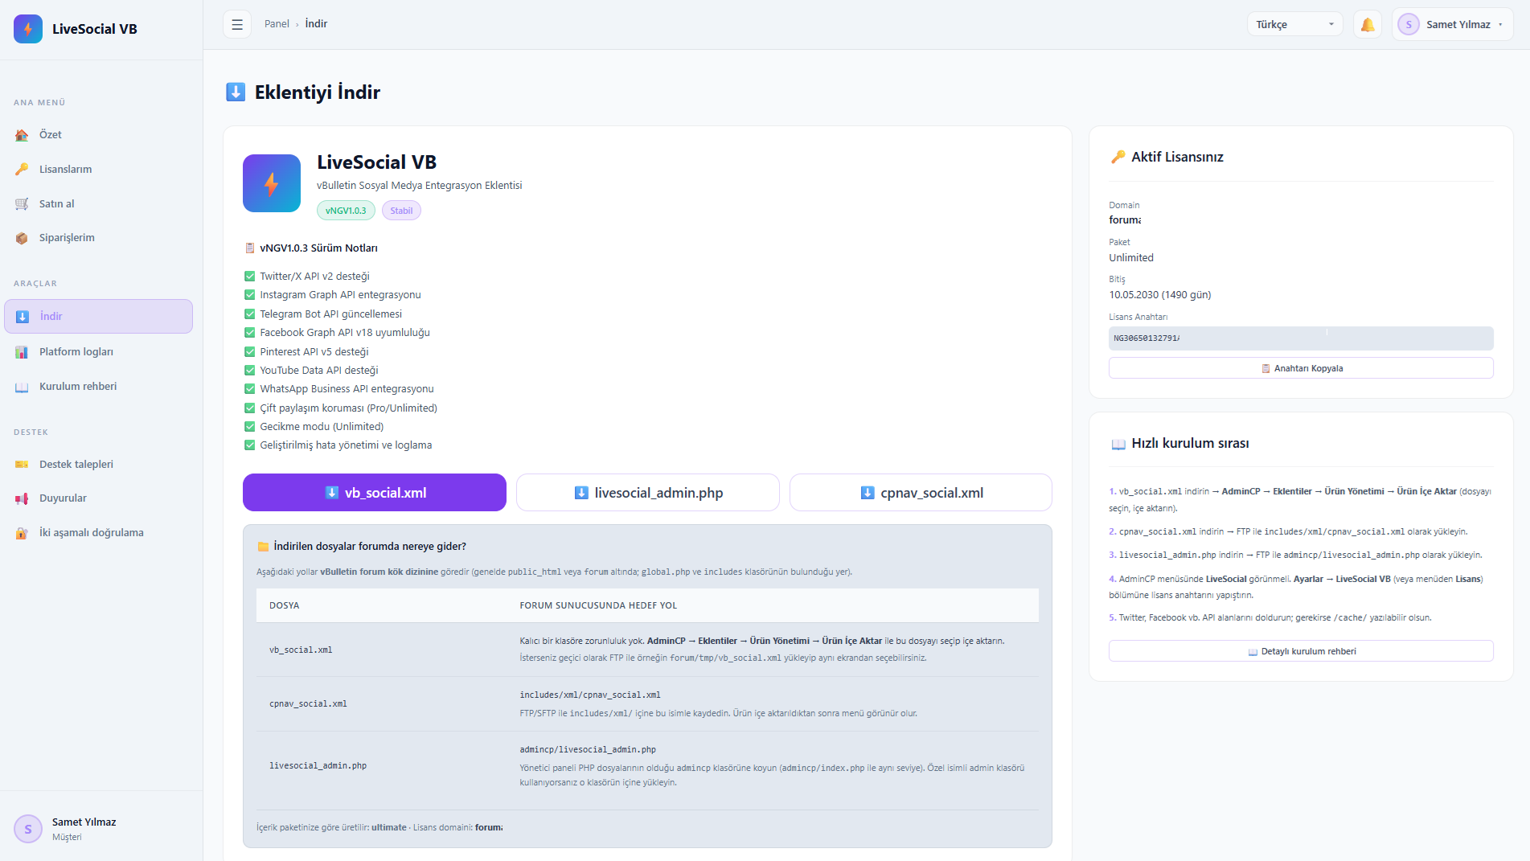Download vb_social.xml file

[x=375, y=493]
